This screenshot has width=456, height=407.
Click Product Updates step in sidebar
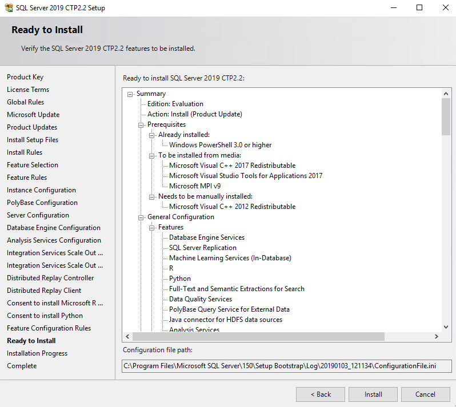click(x=32, y=127)
